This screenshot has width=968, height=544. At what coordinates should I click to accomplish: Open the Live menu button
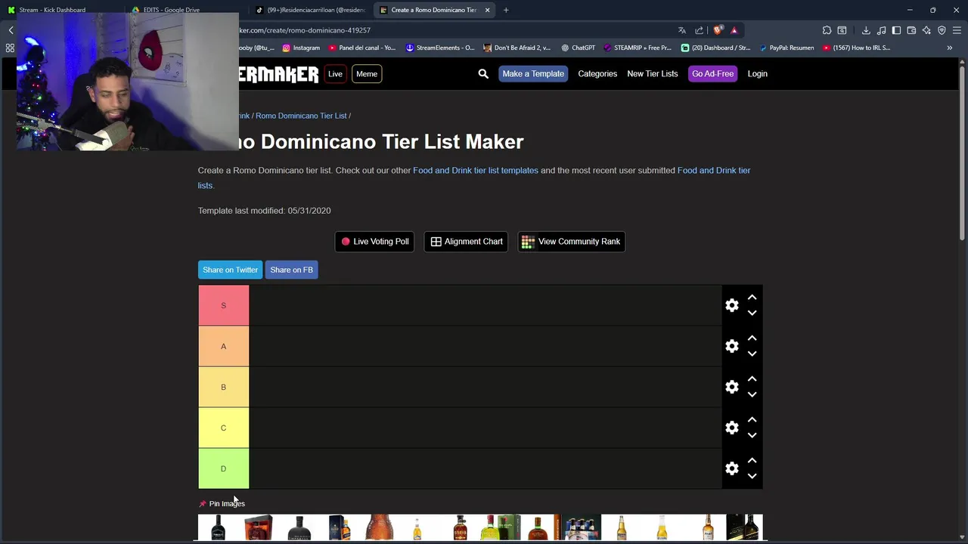pyautogui.click(x=335, y=73)
